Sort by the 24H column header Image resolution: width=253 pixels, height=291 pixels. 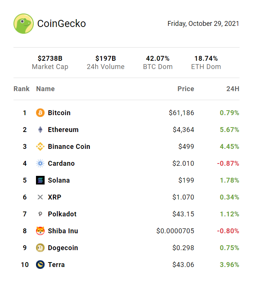click(232, 89)
